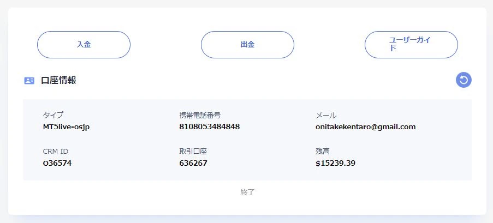This screenshot has height=223, width=493.
Task: Click the 出金 withdrawal button
Action: point(247,45)
